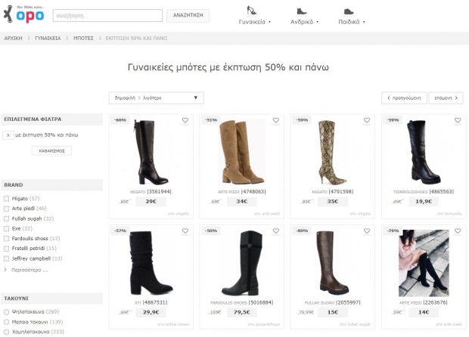The height and width of the screenshot is (337, 469).
Task: Select the Μεσαίο τακούνι heel radio option
Action: click(6, 322)
